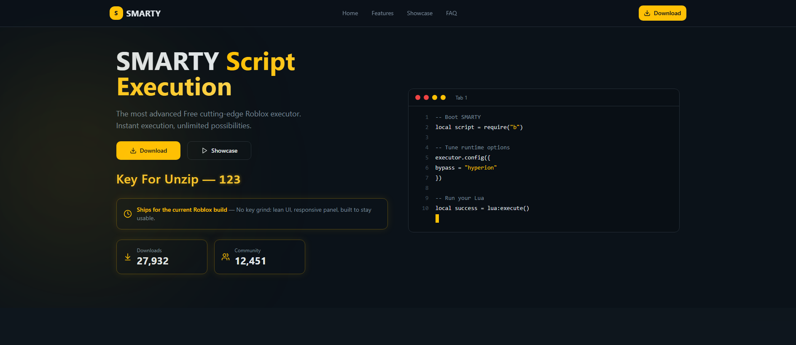Click the code line "executor.config({"
The height and width of the screenshot is (345, 796).
[463, 158]
